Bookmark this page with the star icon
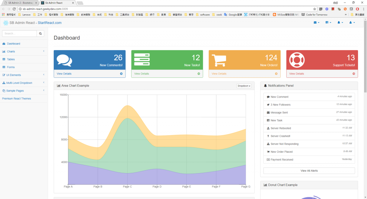The height and width of the screenshot is (199, 367). 315,9
